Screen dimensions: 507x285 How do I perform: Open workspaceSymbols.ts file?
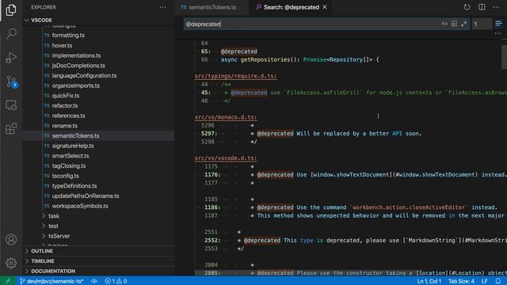tap(80, 206)
